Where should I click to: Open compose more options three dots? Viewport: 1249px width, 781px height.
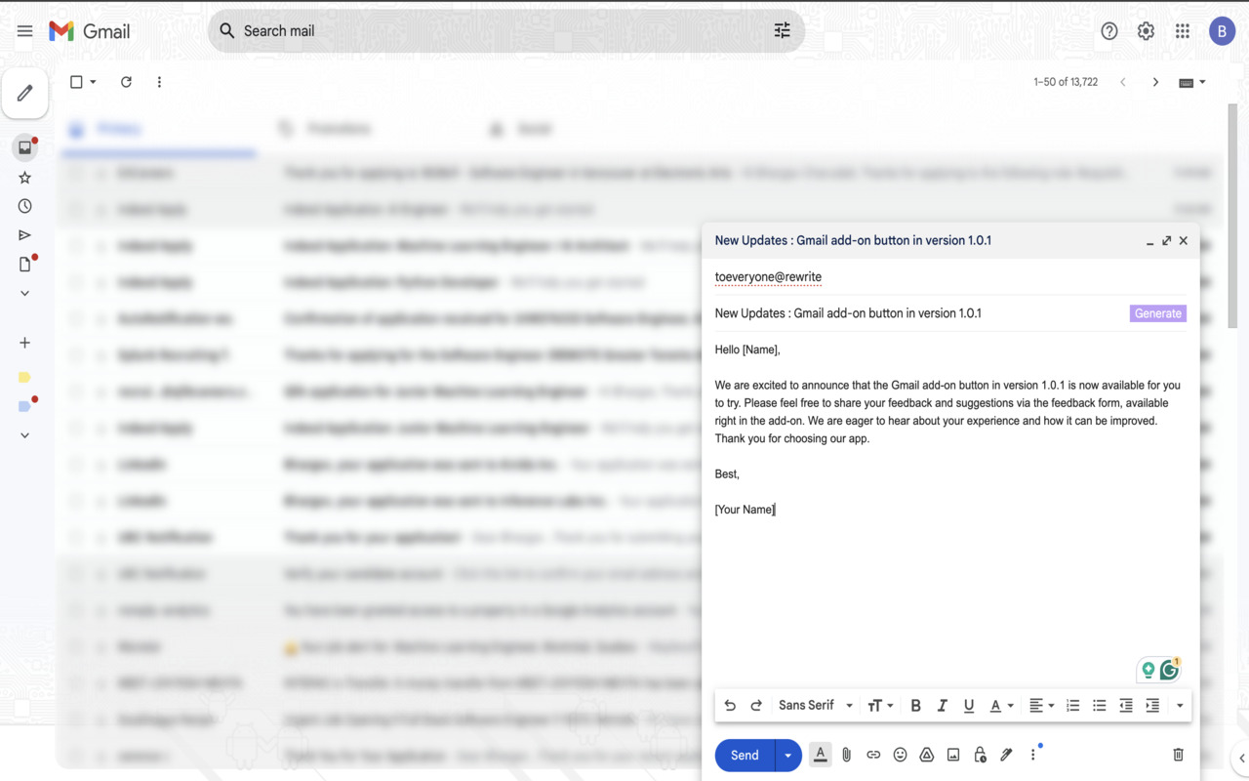[1033, 755]
